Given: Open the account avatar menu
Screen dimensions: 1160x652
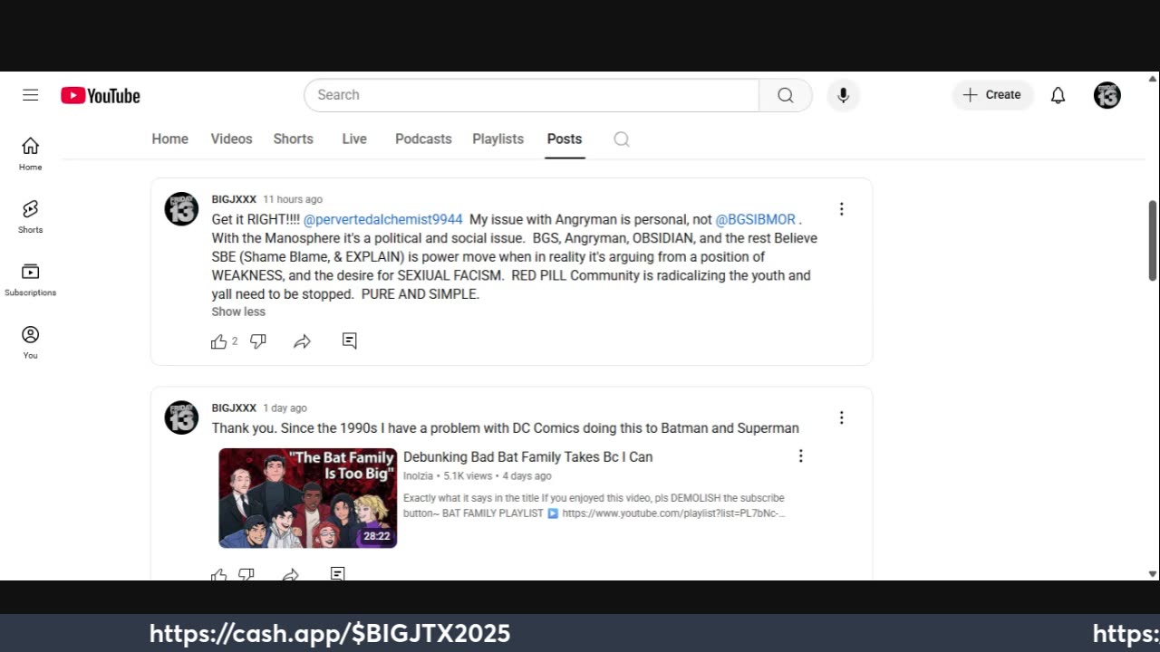Looking at the screenshot, I should (x=1107, y=95).
